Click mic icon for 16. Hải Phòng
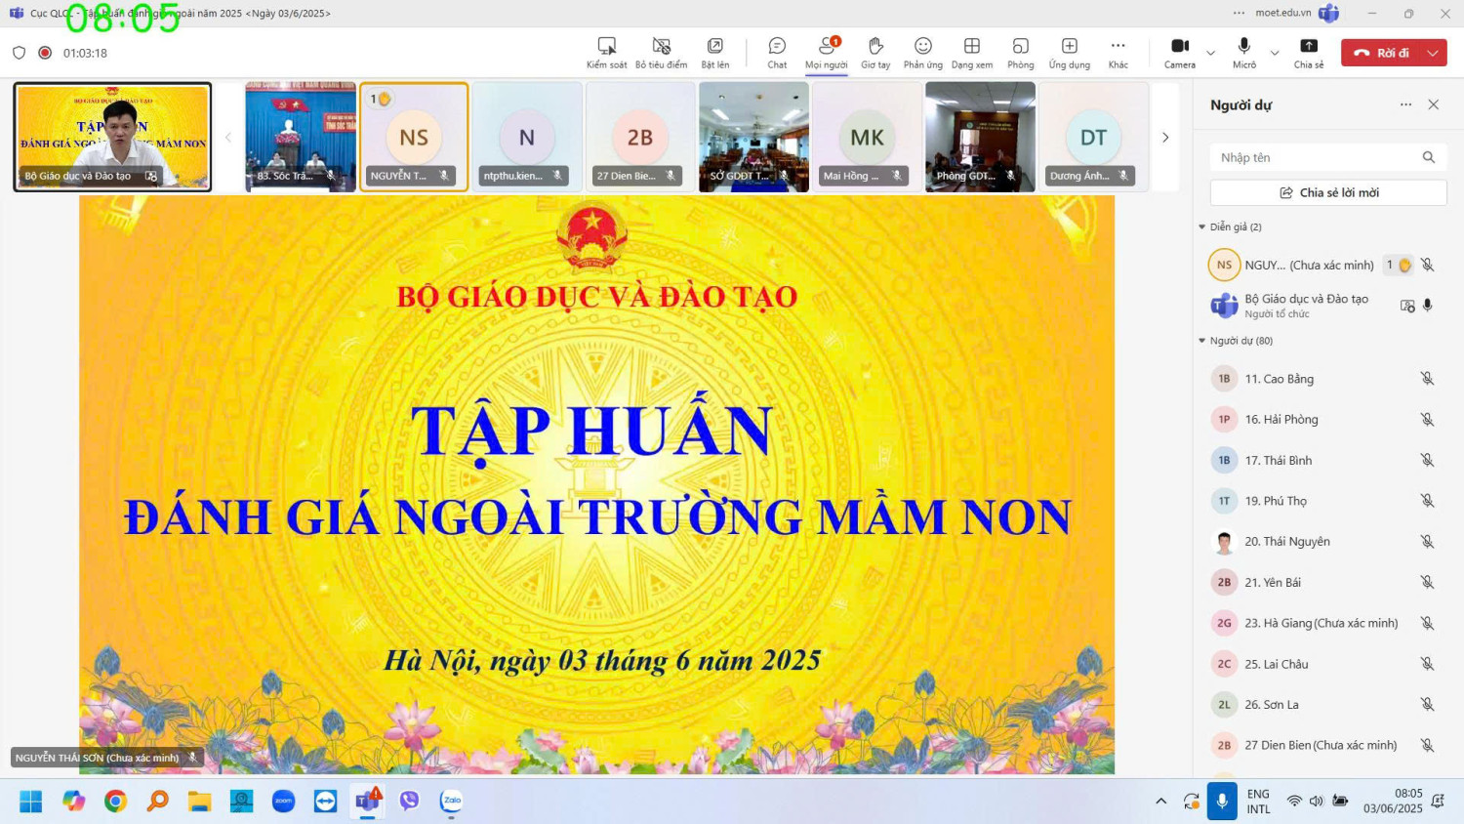The width and height of the screenshot is (1464, 824). (1427, 420)
